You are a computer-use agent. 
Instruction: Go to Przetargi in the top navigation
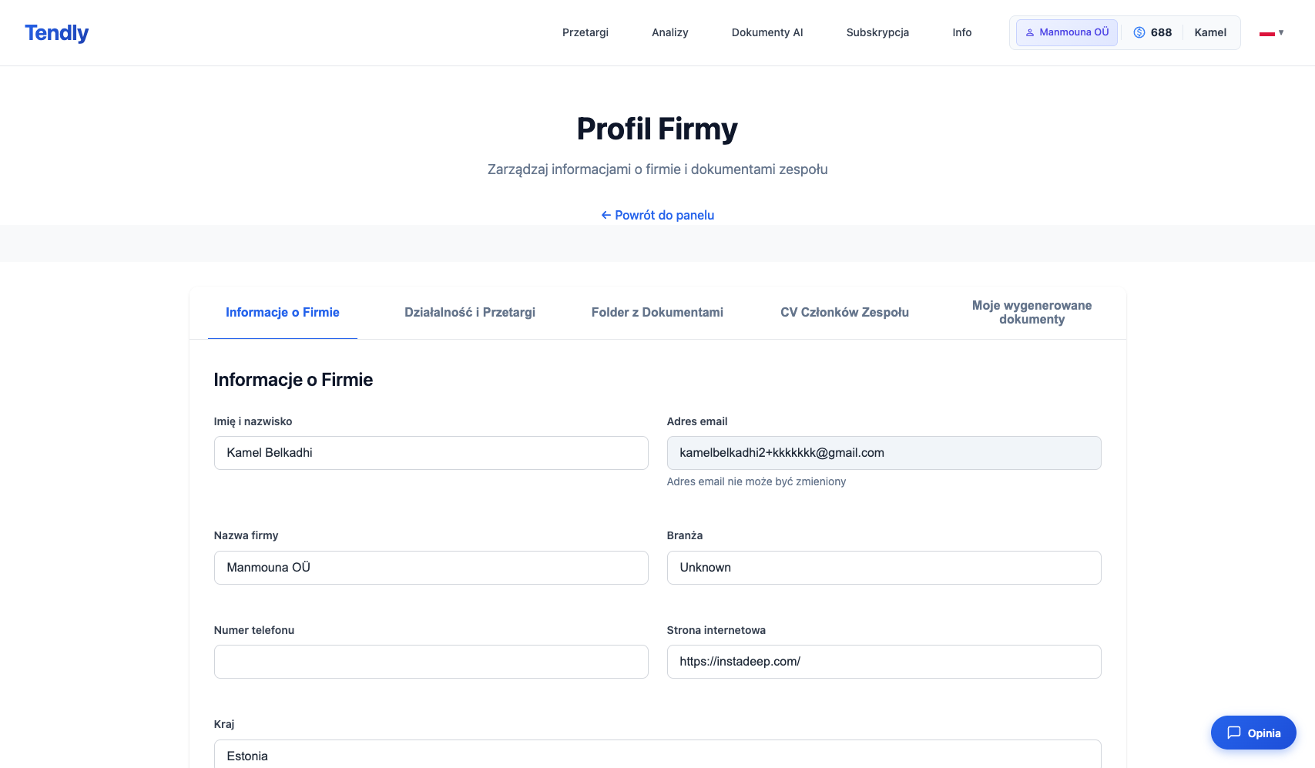pos(585,32)
